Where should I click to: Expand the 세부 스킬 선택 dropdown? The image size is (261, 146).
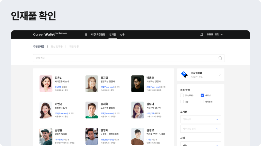[x=201, y=129]
